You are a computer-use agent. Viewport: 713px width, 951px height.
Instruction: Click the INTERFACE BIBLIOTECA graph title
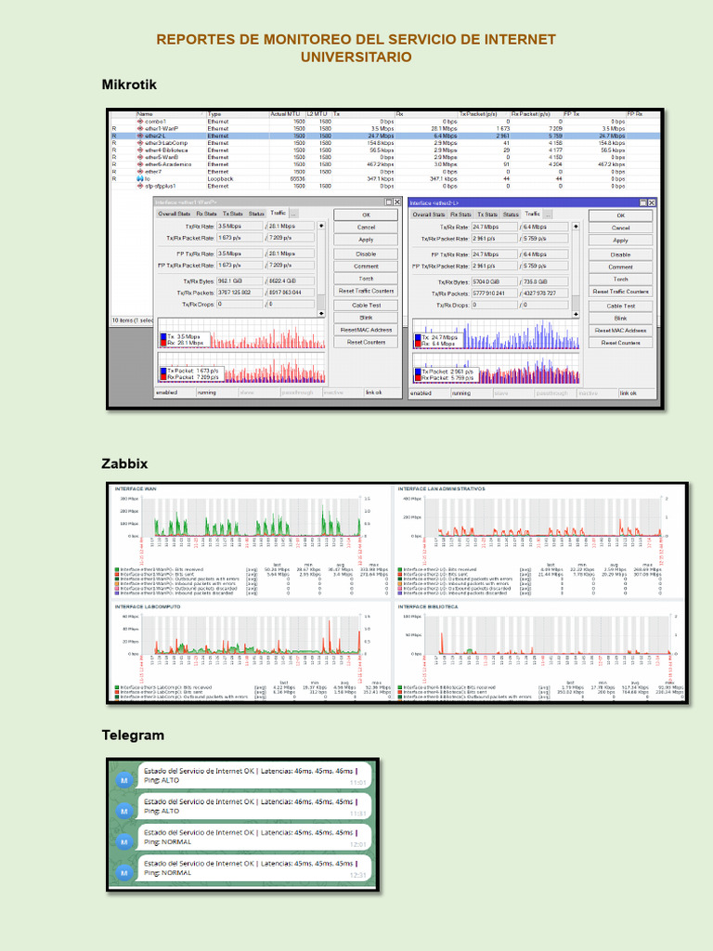(428, 606)
